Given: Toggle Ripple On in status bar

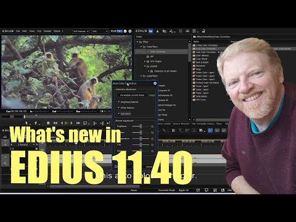Looking at the screenshot, I should point(184,190).
